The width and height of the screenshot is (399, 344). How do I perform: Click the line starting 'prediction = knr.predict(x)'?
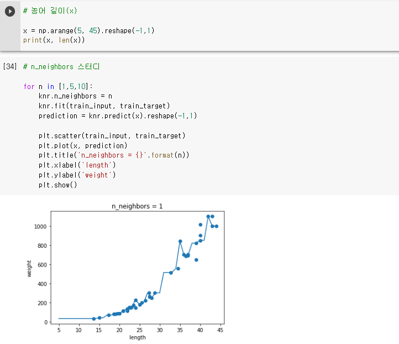pos(118,116)
